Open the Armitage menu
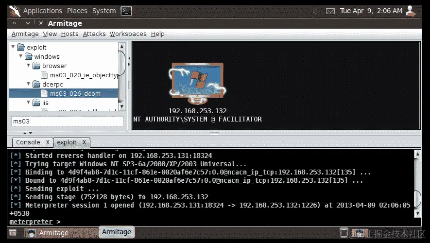The width and height of the screenshot is (430, 243). coord(25,34)
